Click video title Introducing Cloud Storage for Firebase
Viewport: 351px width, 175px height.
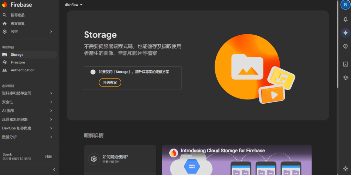(x=223, y=151)
